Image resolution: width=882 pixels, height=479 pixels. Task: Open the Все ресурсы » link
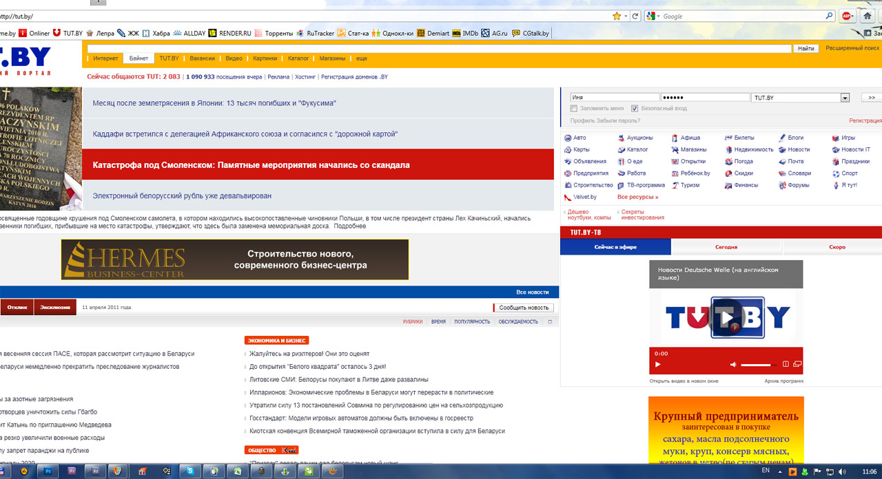637,197
